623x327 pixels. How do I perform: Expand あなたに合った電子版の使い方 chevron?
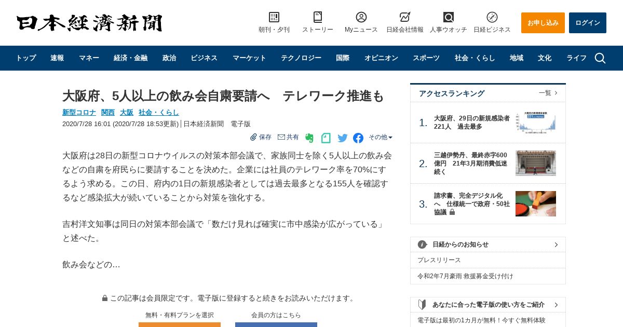pyautogui.click(x=556, y=305)
